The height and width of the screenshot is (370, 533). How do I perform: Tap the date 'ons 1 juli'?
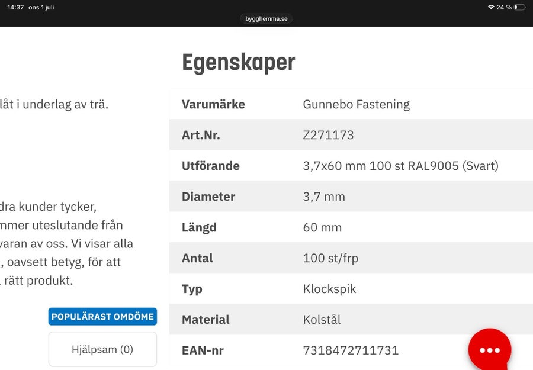tap(41, 7)
